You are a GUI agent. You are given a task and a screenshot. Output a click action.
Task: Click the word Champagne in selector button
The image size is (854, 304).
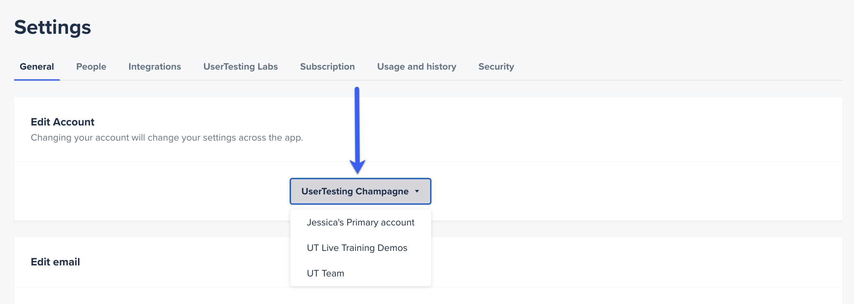point(382,192)
